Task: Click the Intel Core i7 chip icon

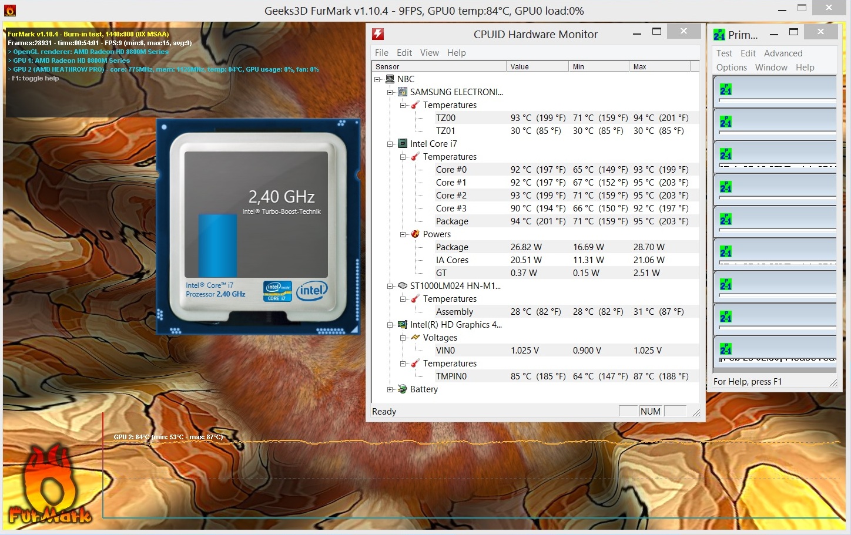Action: pos(403,143)
